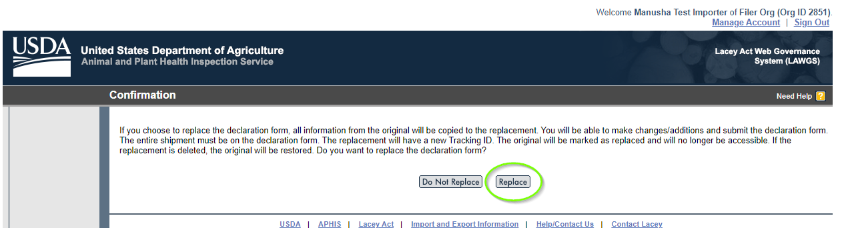This screenshot has width=844, height=248.
Task: Click the gray left sidebar panel
Action: pyautogui.click(x=55, y=167)
